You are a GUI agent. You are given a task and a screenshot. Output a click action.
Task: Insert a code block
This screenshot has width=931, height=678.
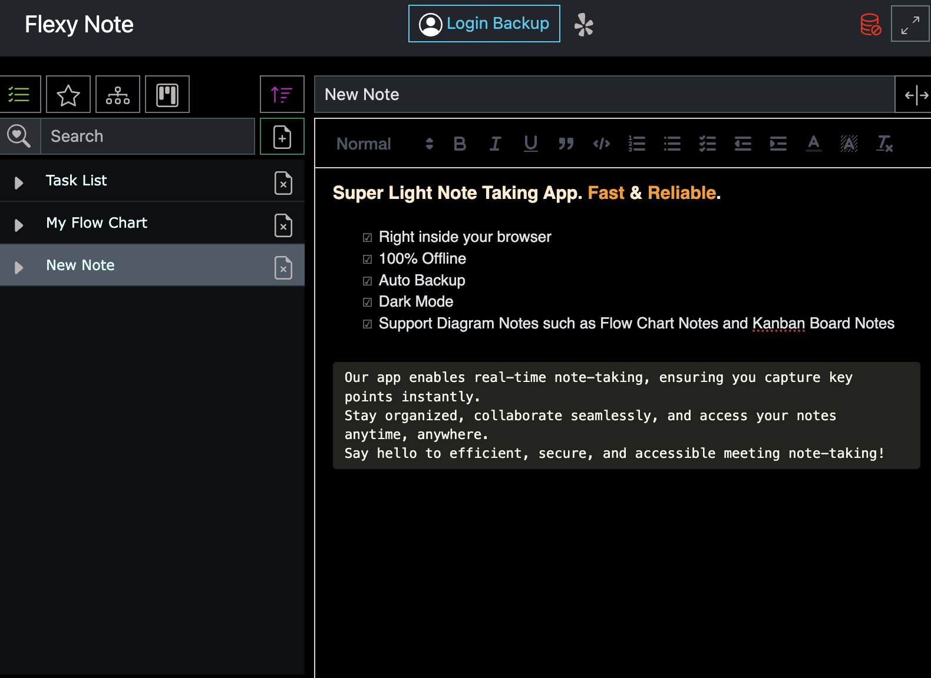pos(602,144)
